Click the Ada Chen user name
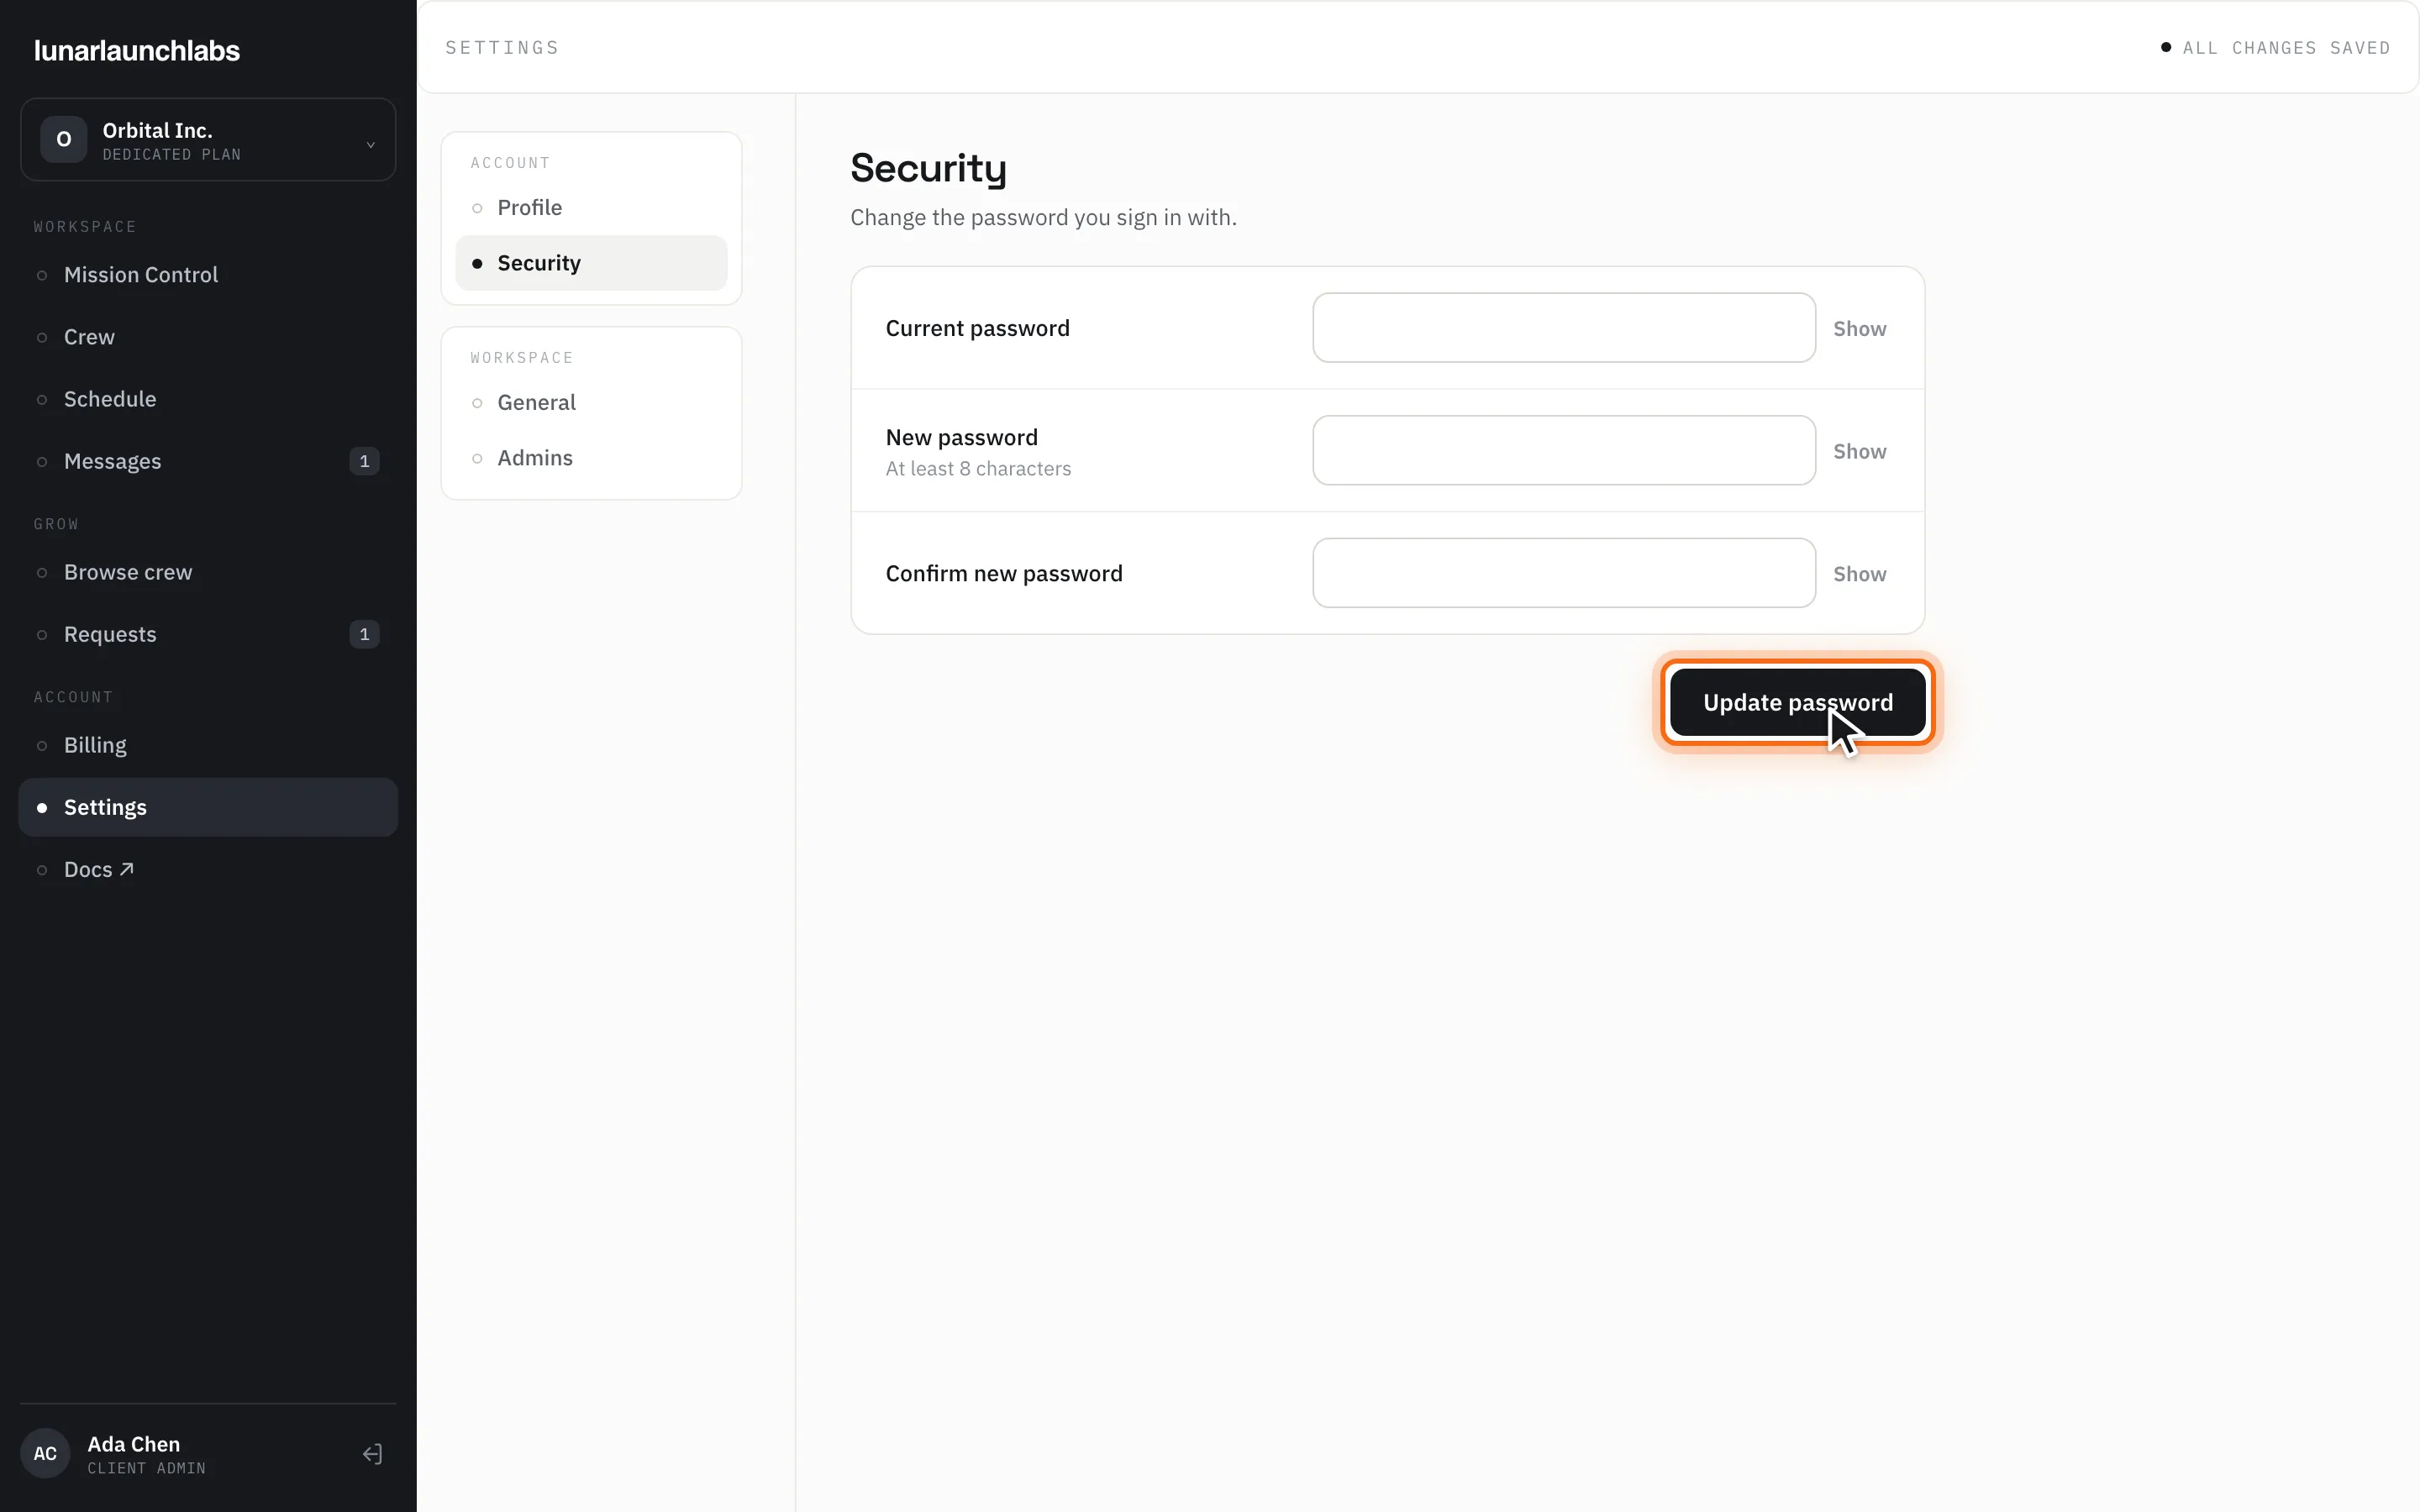The width and height of the screenshot is (2420, 1512). [134, 1444]
